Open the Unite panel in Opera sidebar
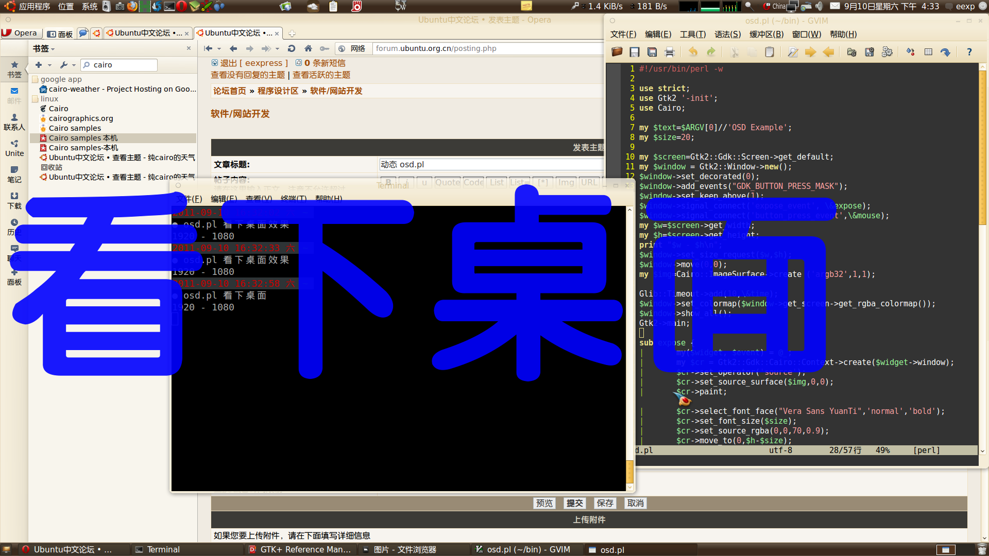Screen dimensions: 989x556 (14, 148)
